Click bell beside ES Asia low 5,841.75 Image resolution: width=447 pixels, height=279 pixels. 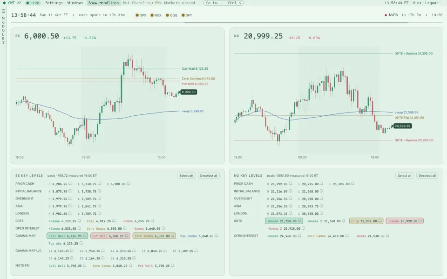coord(99,206)
